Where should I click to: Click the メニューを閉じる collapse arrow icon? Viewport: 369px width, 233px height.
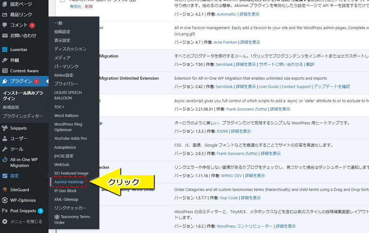(x=5, y=221)
